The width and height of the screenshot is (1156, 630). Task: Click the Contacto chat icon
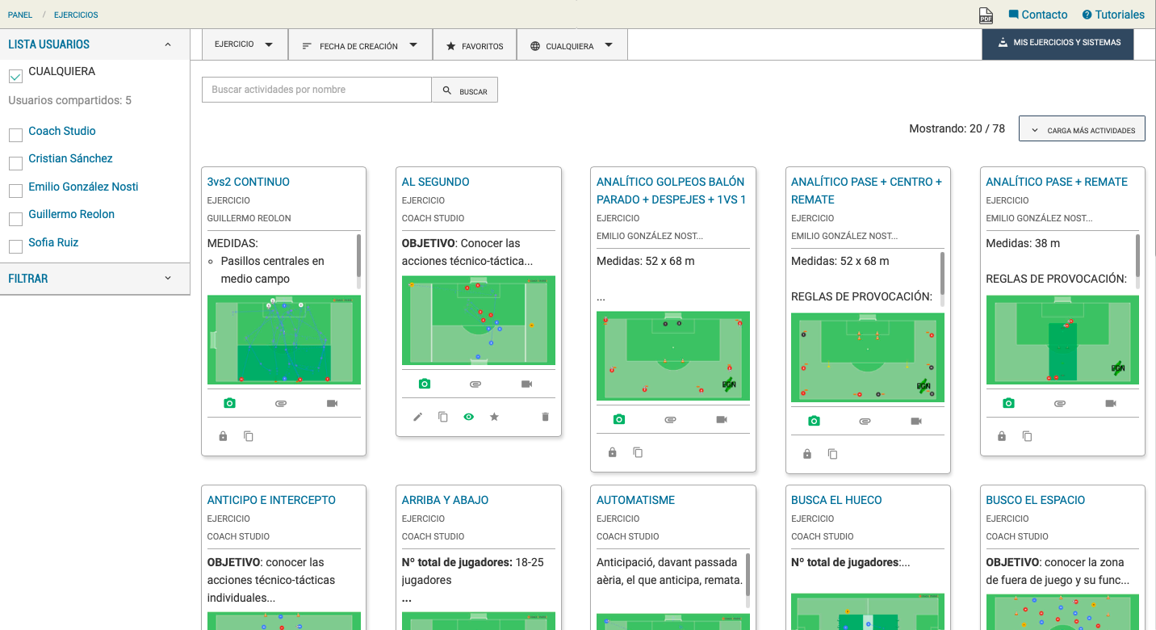(1013, 15)
